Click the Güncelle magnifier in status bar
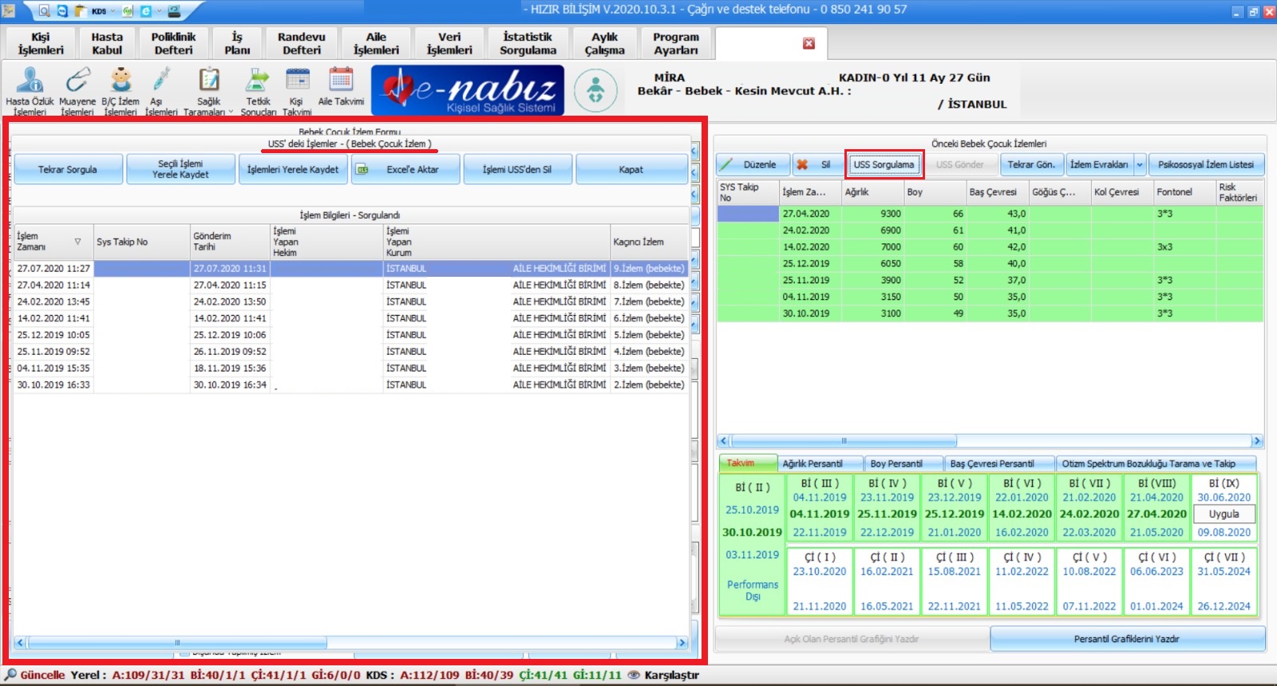The width and height of the screenshot is (1277, 686). (x=10, y=675)
